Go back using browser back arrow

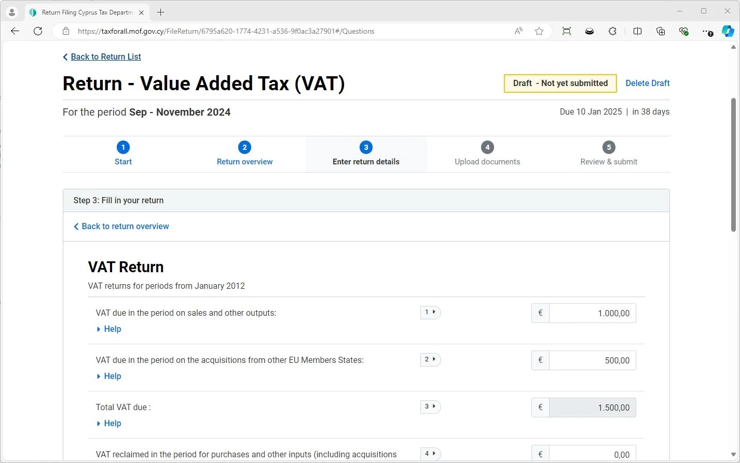coord(15,31)
